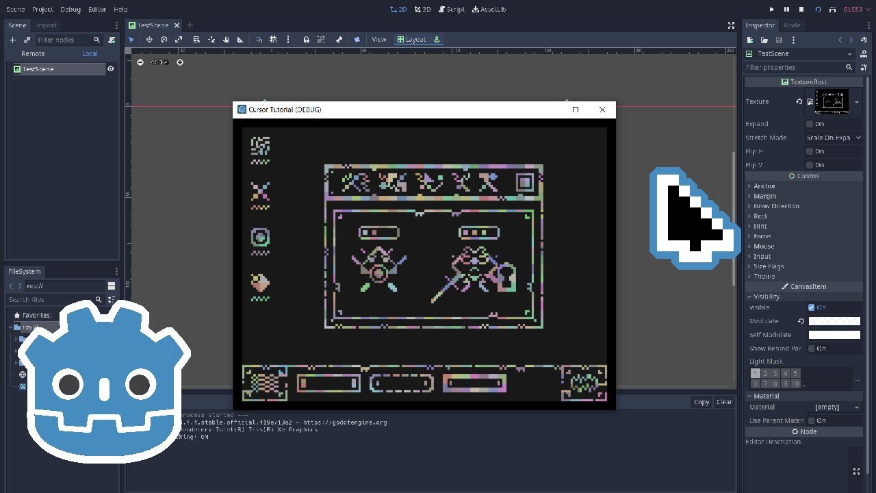Switch to Script workspace

(451, 10)
